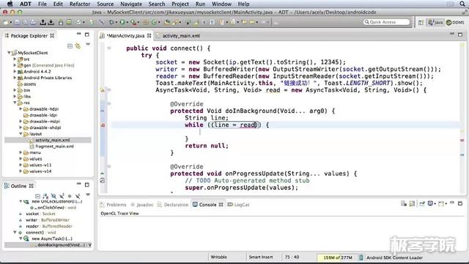
Task: Open Outline view menu dropdown
Action: point(88,194)
